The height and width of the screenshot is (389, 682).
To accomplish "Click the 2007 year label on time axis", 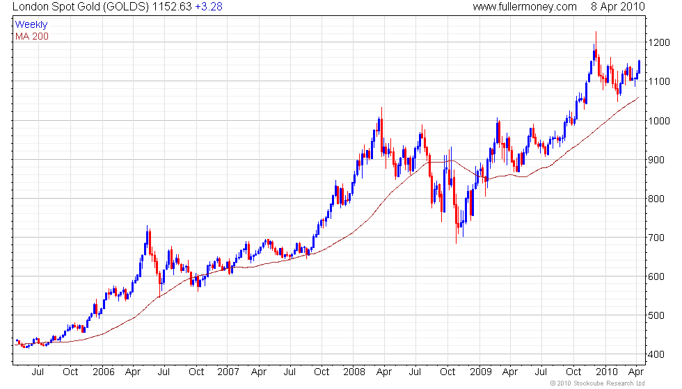I will pos(228,372).
